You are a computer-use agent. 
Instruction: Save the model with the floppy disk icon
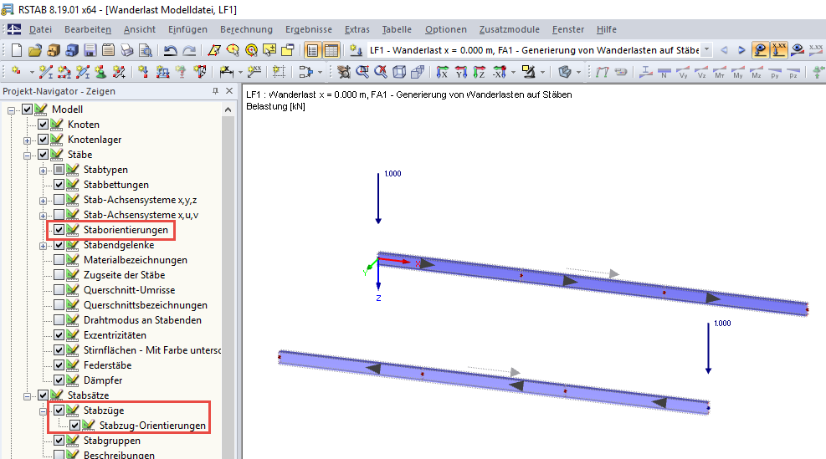pos(90,50)
